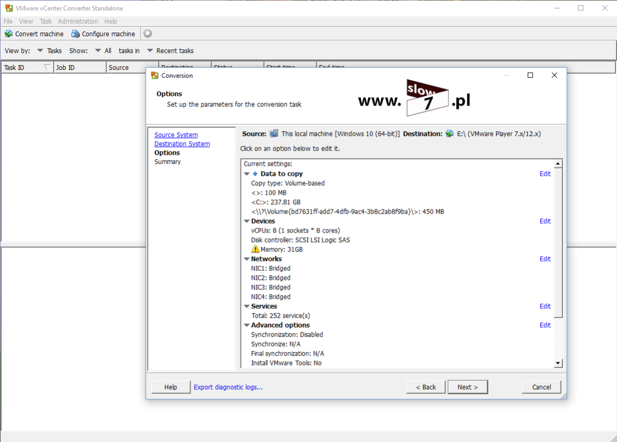
Task: Click the settings list scroll down arrow
Action: 558,363
